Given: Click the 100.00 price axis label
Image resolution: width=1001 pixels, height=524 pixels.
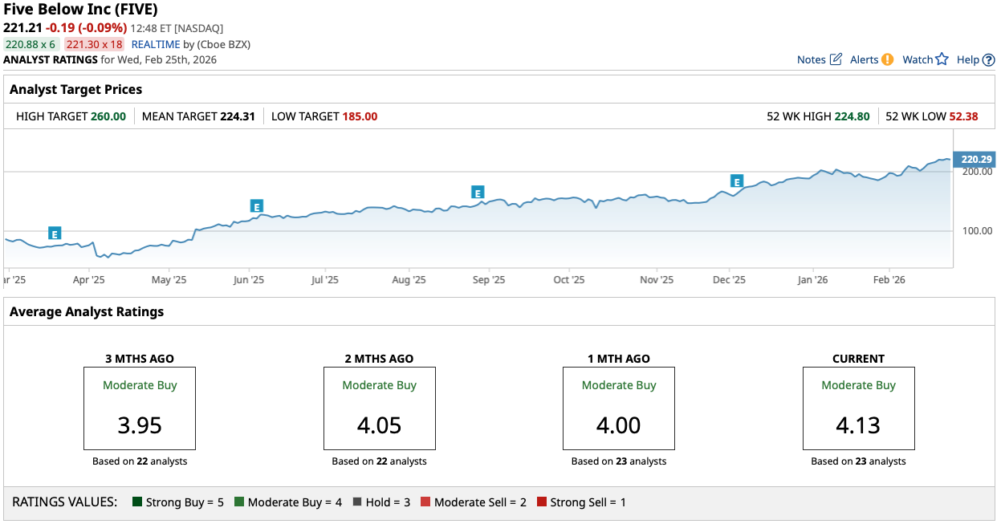Looking at the screenshot, I should click(x=976, y=231).
